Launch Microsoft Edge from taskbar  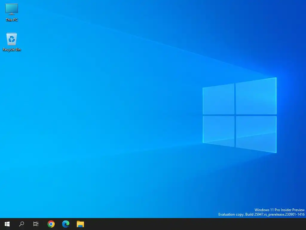tap(66, 224)
